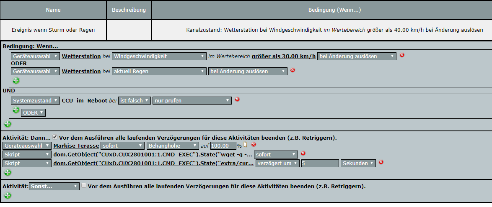The width and height of the screenshot is (492, 207).
Task: Toggle Dann retrigger delays checkbox
Action: point(55,137)
